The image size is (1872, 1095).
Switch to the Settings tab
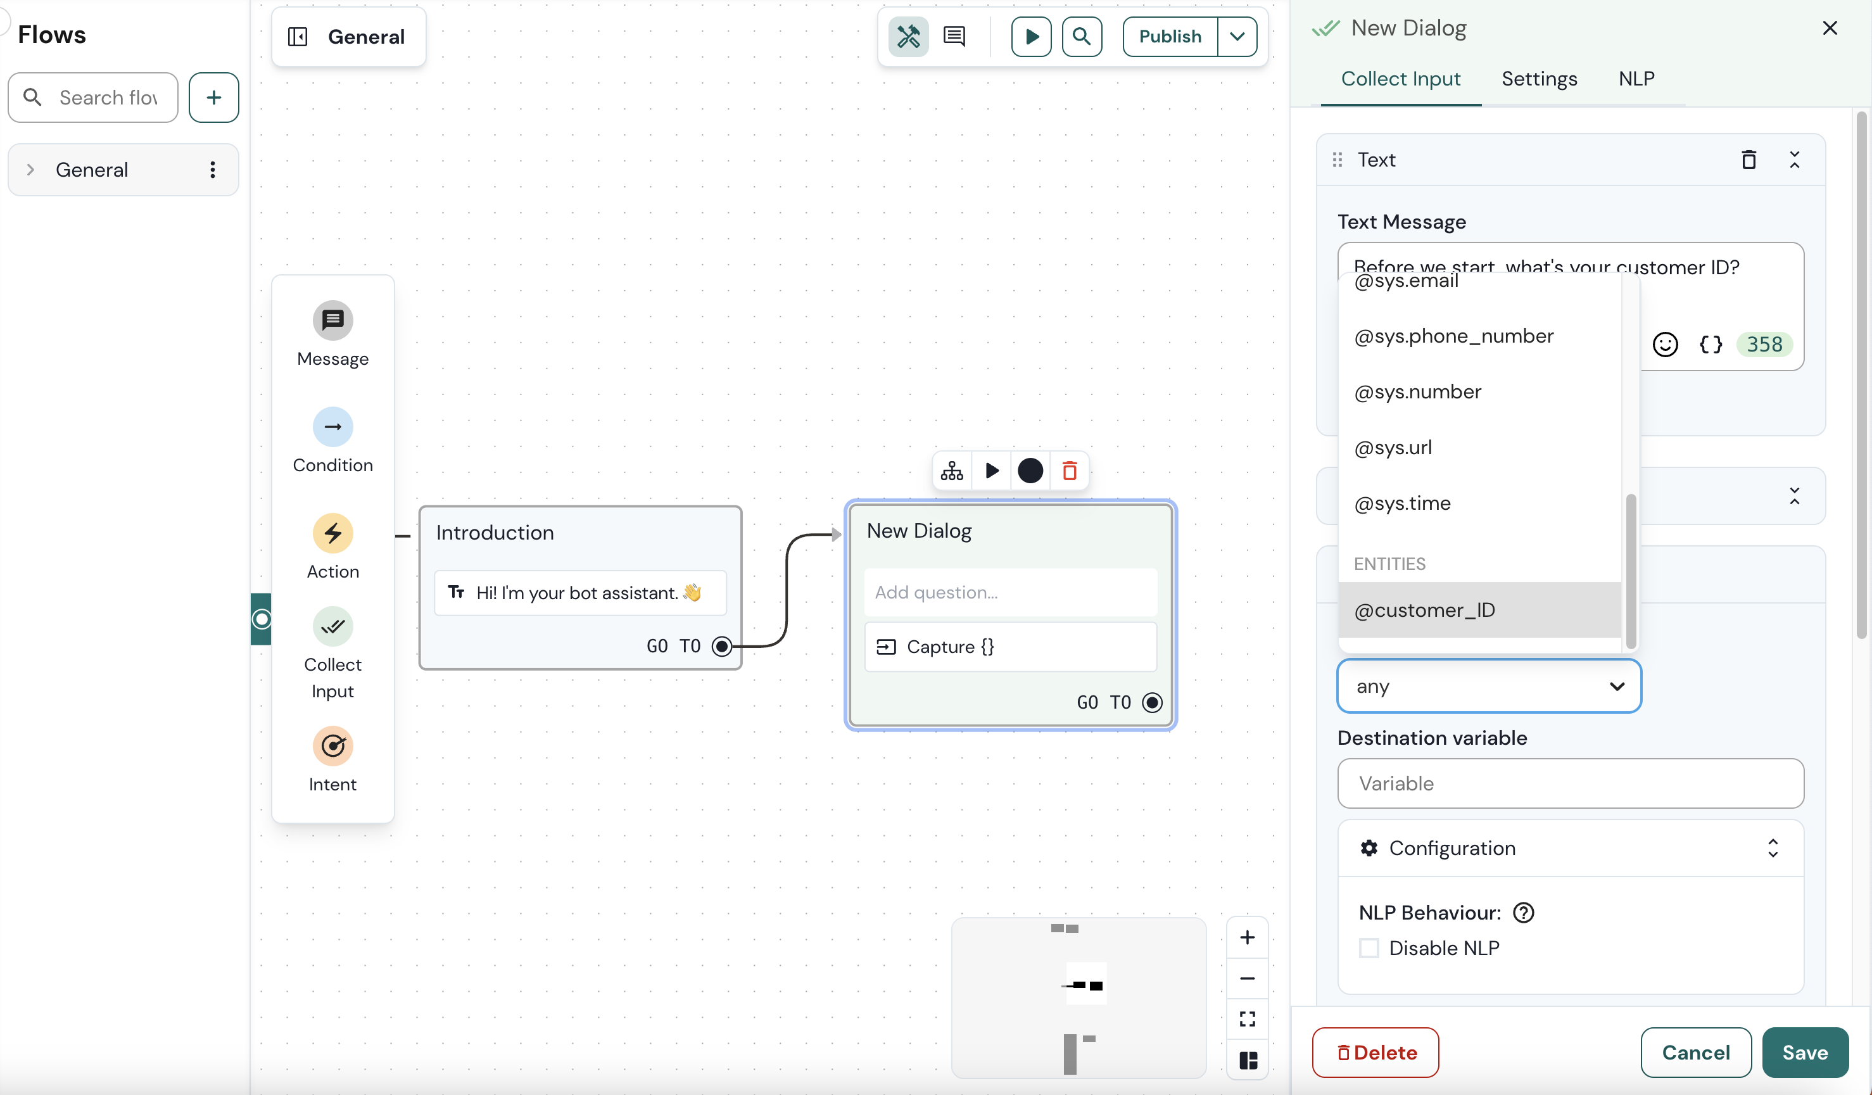(x=1539, y=79)
